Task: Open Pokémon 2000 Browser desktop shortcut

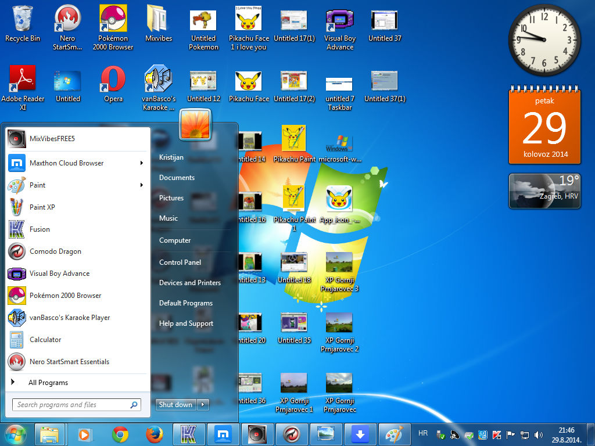Action: (x=113, y=28)
